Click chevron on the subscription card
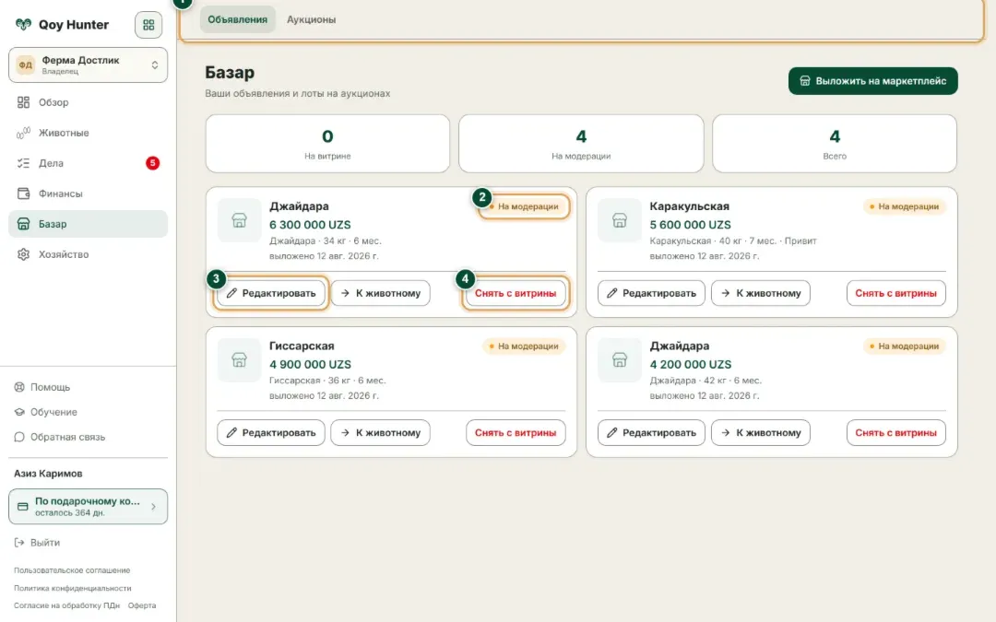Screen dimensions: 996x622 pyautogui.click(x=153, y=507)
